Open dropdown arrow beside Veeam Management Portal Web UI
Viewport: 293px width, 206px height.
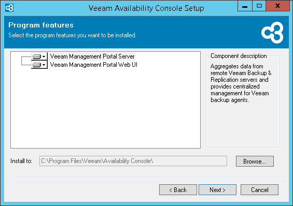[44, 65]
